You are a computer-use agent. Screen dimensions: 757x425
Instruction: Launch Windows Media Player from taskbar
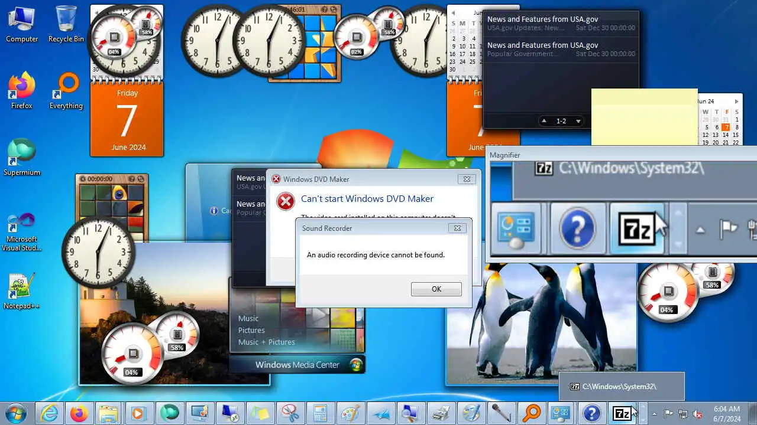coord(140,414)
